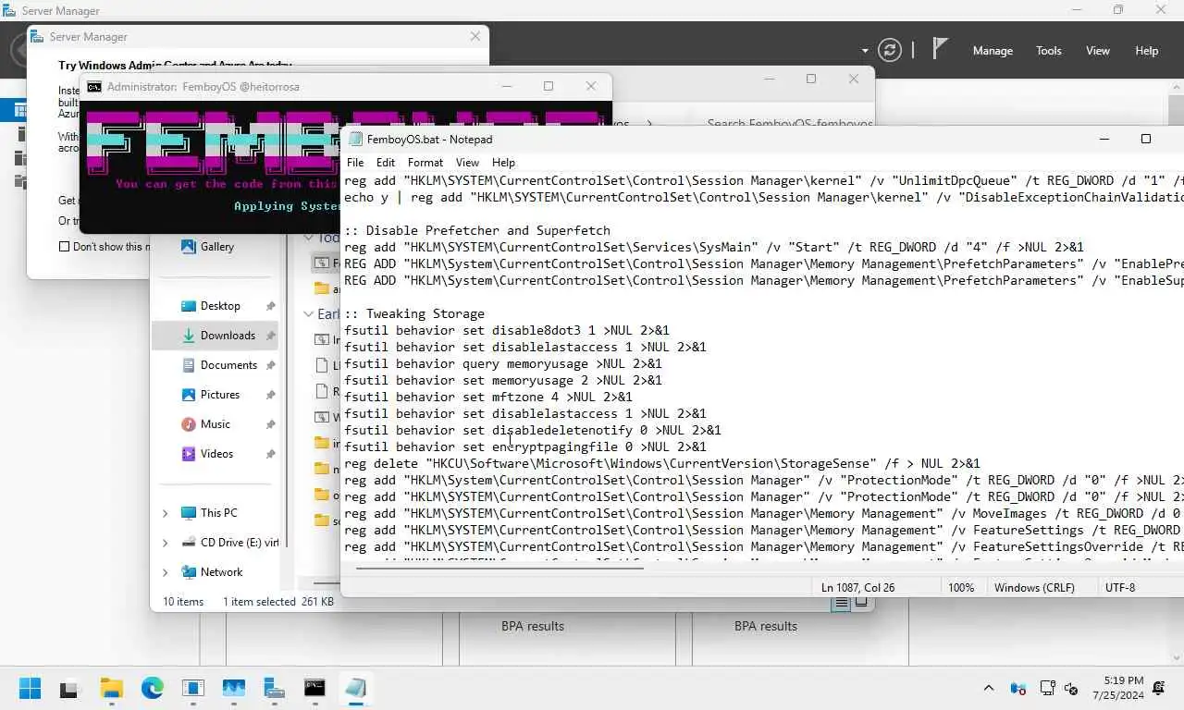Open Notepad's Format menu
This screenshot has height=710, width=1184.
point(425,163)
